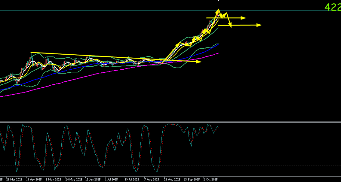Click the 7 Aug 2025 date label
Image resolution: width=341 pixels, height=182 pixels.
point(152,179)
